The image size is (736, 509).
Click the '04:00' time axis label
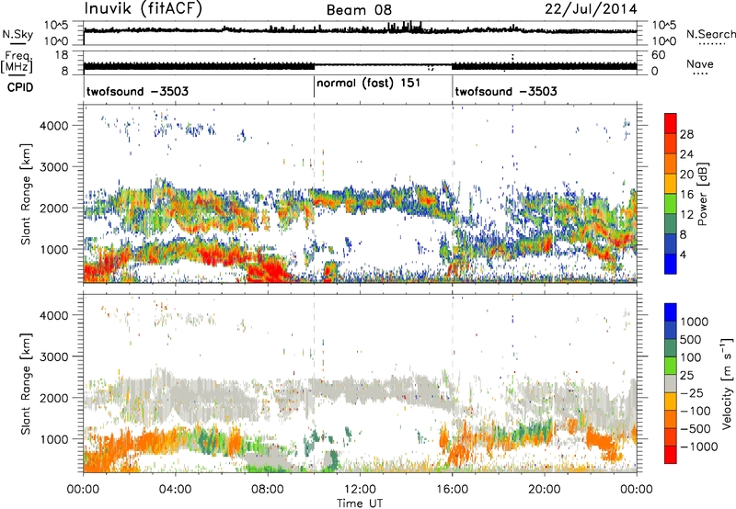(175, 490)
